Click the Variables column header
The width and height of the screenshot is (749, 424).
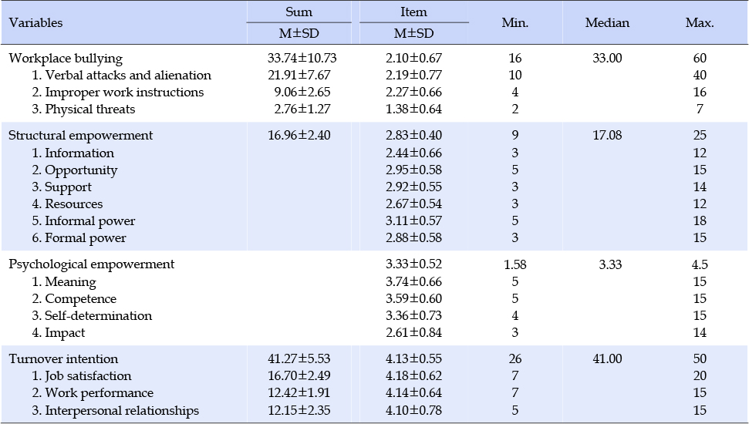[35, 22]
